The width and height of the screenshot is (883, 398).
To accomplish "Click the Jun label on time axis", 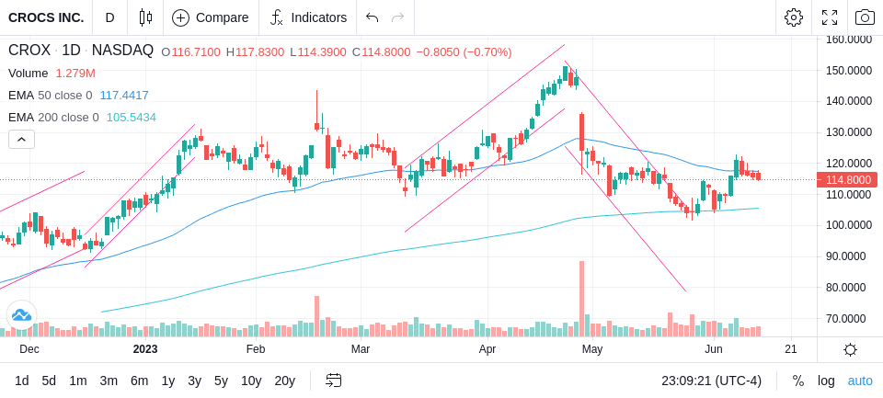I will coord(714,349).
